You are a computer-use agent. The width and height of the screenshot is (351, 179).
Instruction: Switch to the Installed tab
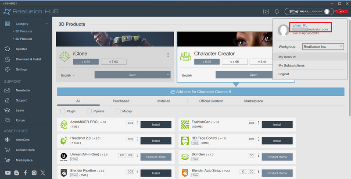point(164,101)
